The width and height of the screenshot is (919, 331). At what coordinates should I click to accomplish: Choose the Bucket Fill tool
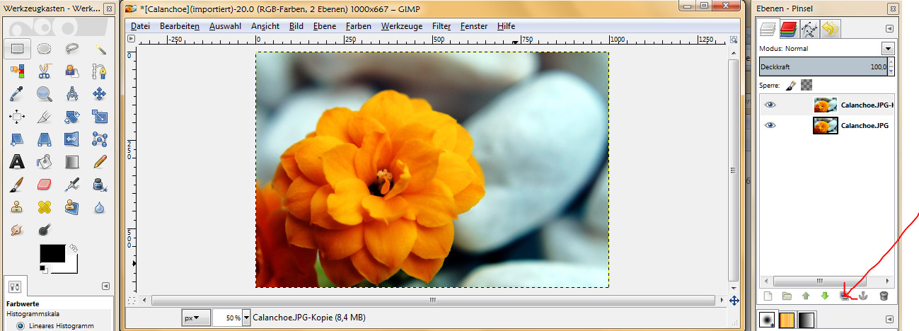coord(45,162)
